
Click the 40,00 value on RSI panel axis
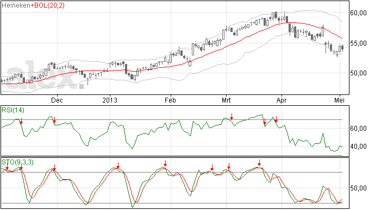point(359,146)
